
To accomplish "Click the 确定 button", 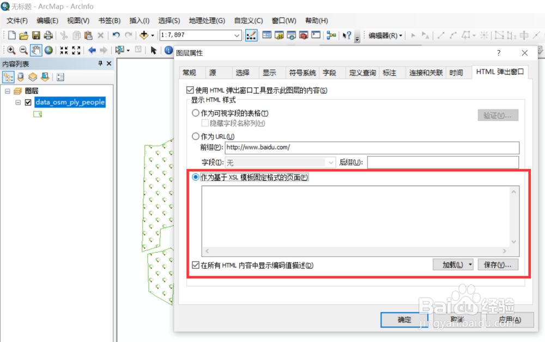I will [404, 320].
